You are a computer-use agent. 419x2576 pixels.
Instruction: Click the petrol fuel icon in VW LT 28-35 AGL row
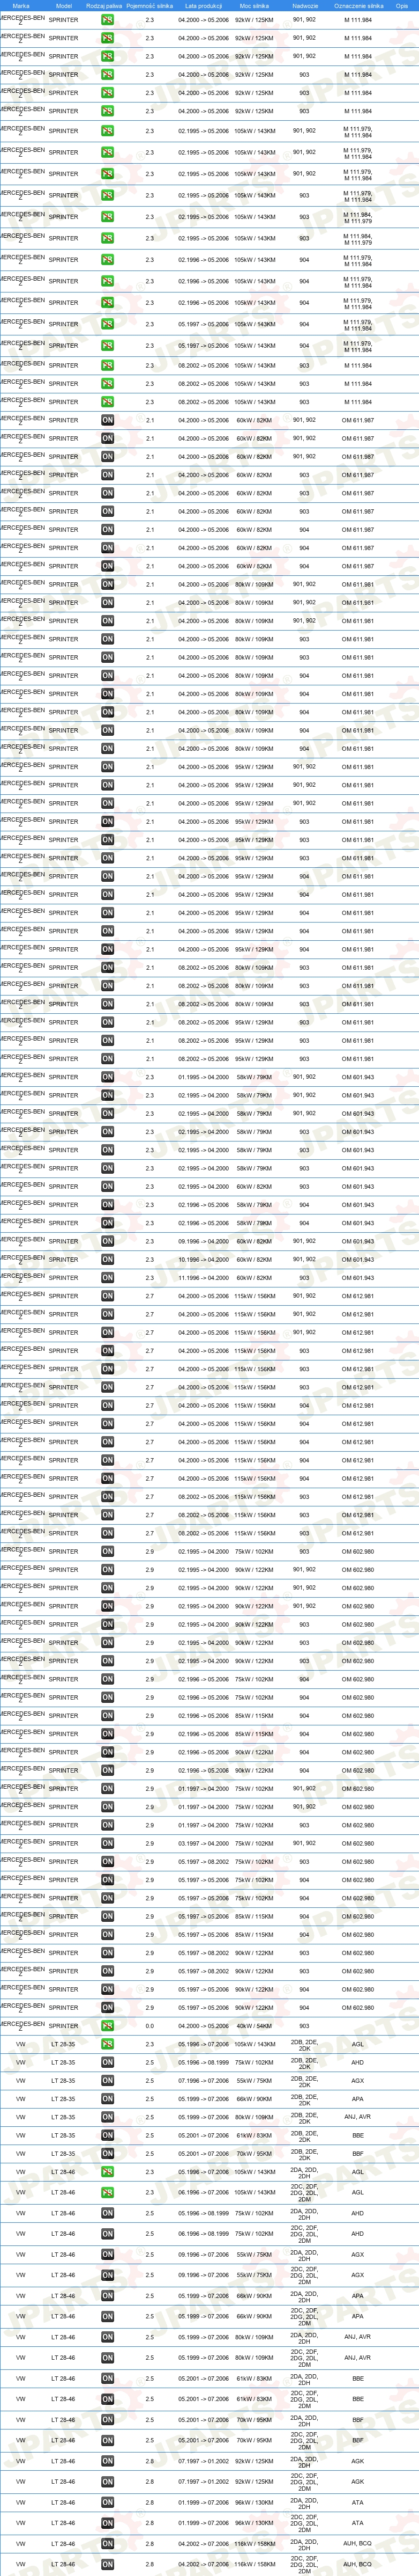click(x=108, y=2044)
